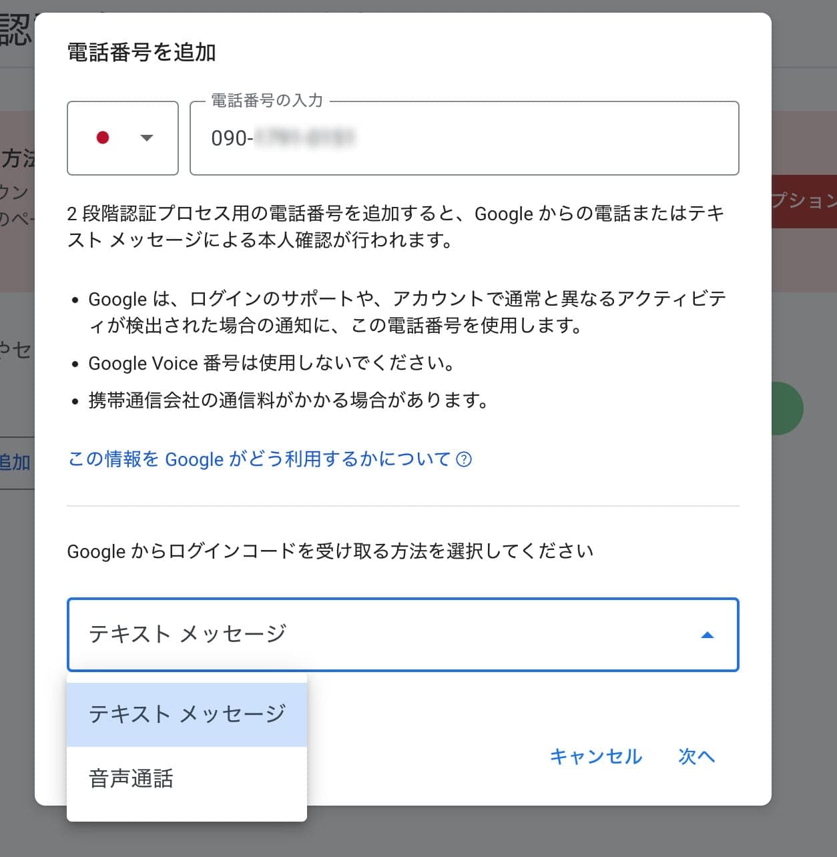Click the Google Voice bullet text
Viewport: 837px width, 857px height.
pos(272,363)
